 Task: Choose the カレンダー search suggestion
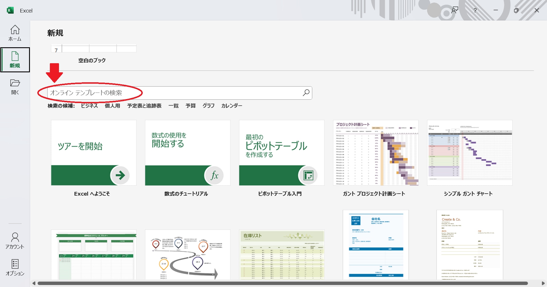232,106
